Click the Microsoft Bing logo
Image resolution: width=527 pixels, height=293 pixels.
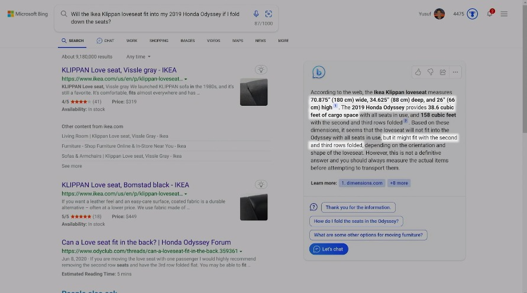click(x=28, y=14)
